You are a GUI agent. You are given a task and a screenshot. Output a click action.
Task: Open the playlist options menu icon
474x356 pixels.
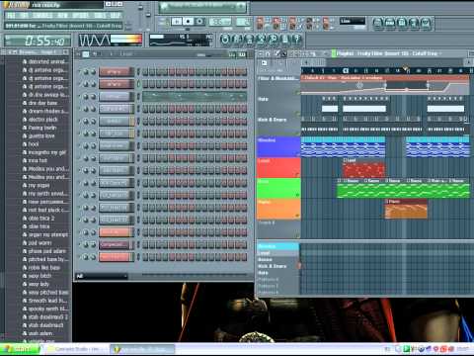261,53
